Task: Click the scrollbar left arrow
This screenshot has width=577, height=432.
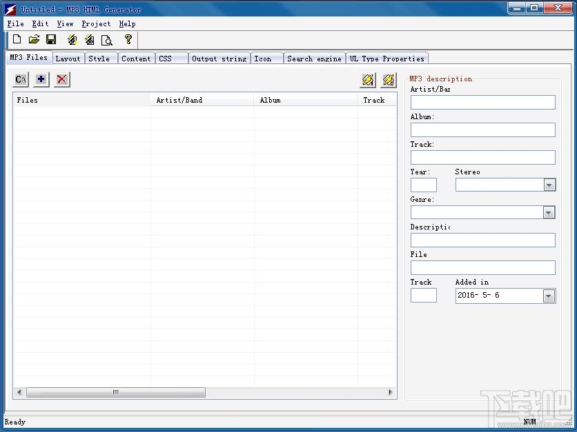Action: pos(19,392)
